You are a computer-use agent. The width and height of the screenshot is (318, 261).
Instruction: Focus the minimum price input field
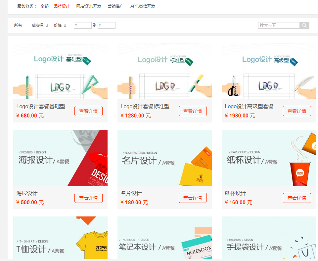(x=82, y=25)
